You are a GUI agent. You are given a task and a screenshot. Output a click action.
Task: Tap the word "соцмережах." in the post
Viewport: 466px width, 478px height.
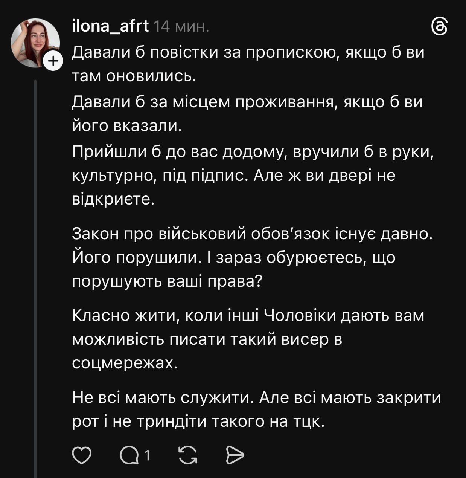click(x=125, y=363)
